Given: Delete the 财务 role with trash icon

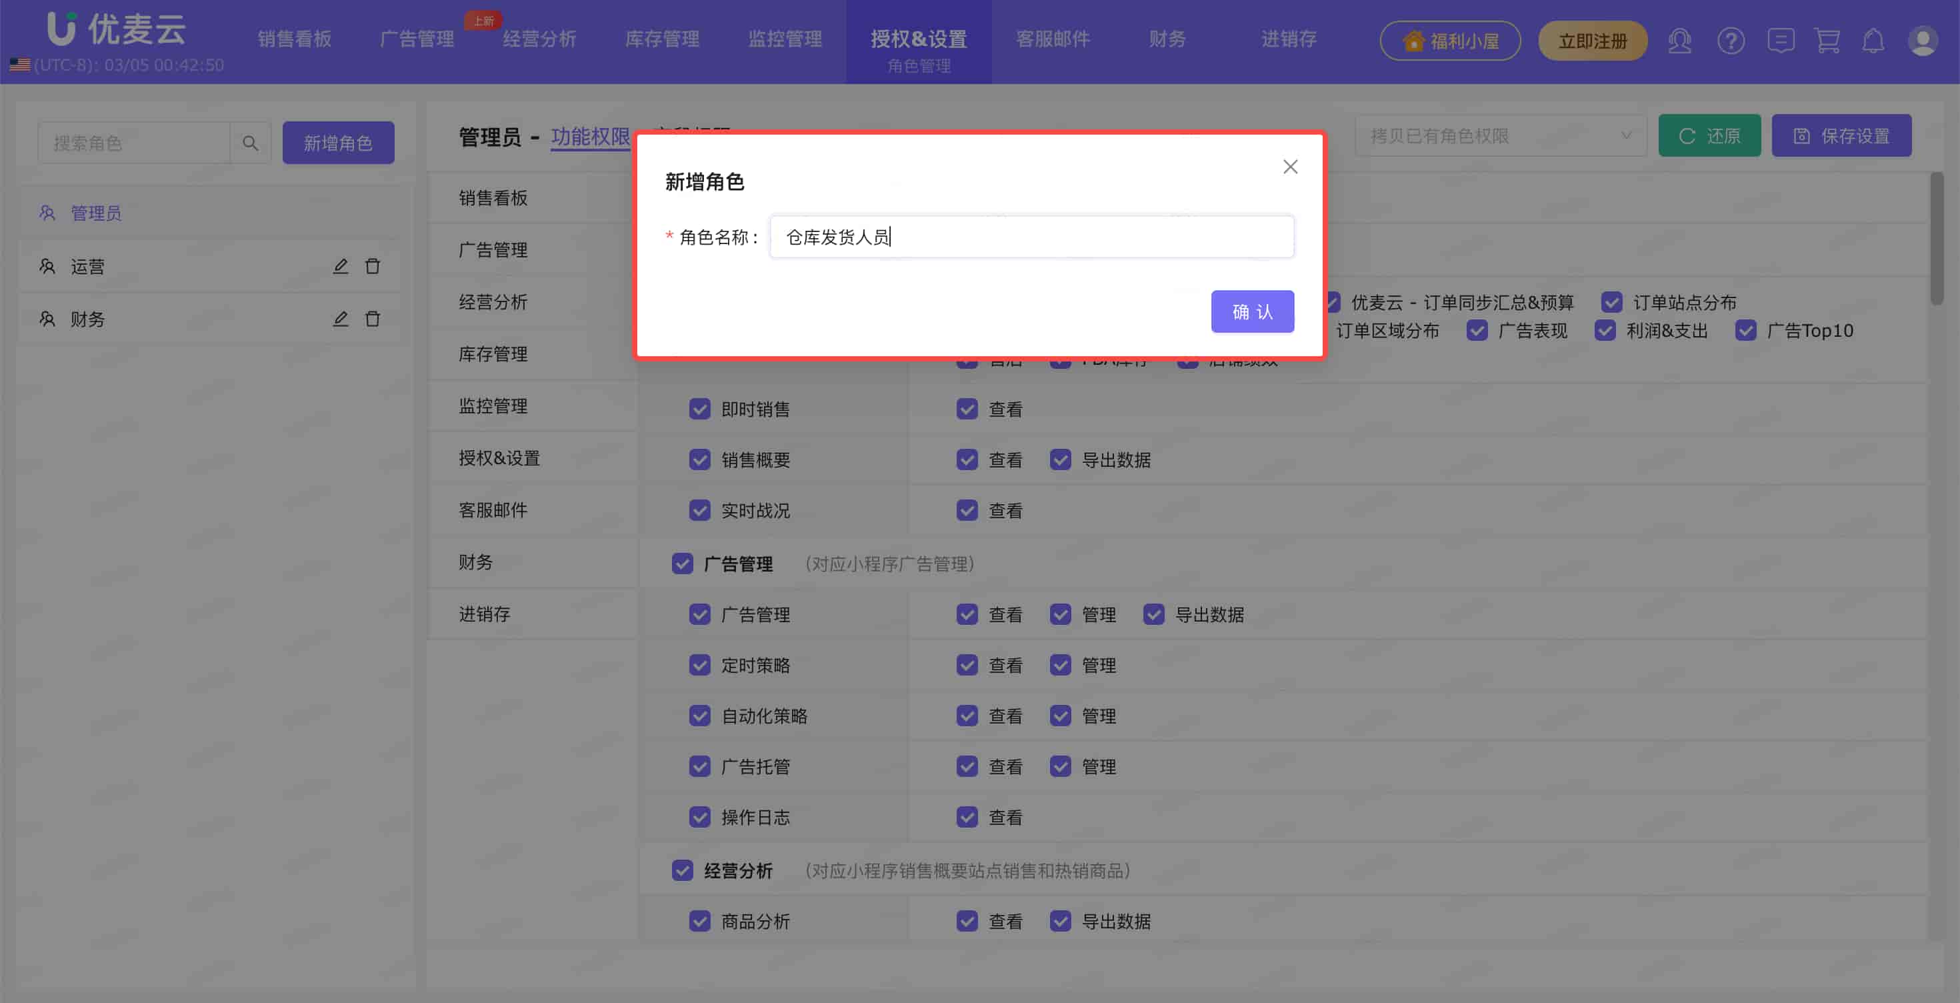Looking at the screenshot, I should click(x=372, y=319).
